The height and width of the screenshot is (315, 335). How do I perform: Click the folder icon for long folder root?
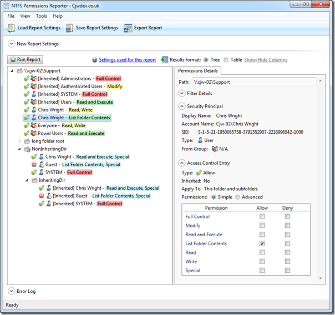pyautogui.click(x=27, y=141)
